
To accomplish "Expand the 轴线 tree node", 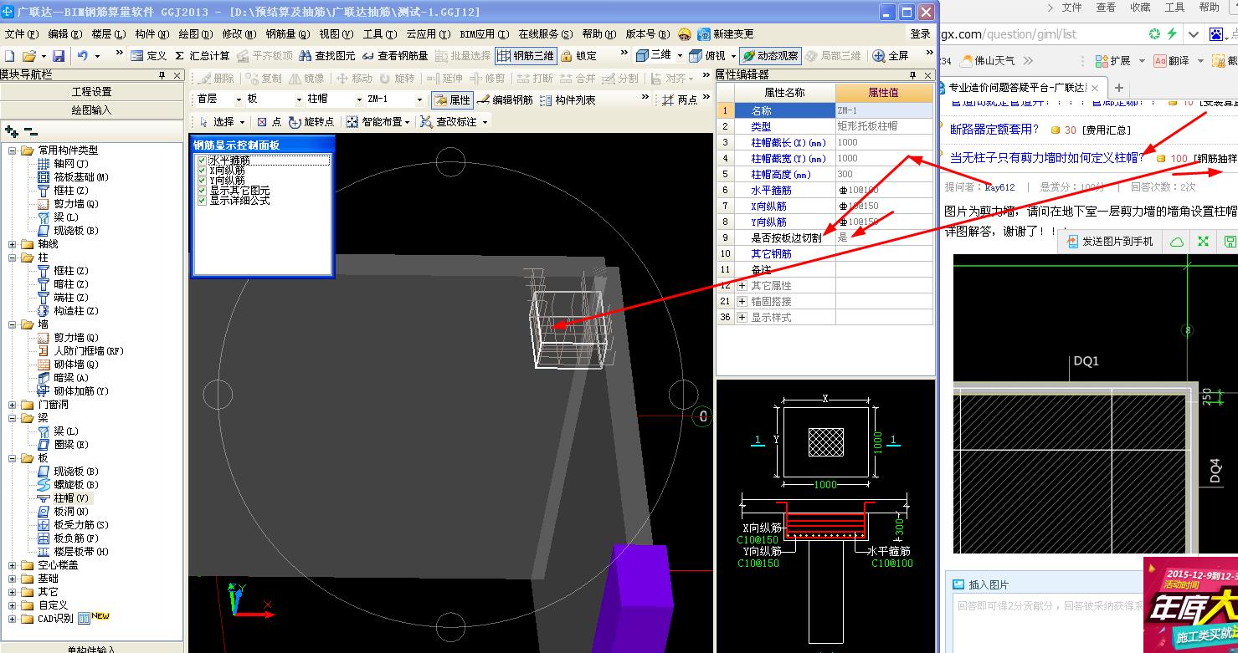I will click(x=13, y=244).
